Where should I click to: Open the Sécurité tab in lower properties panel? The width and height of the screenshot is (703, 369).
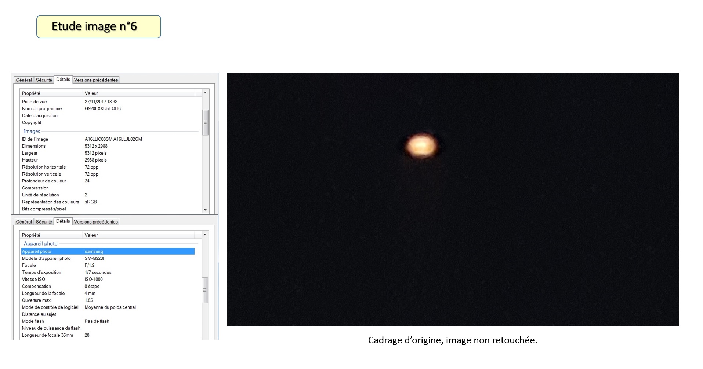point(44,222)
